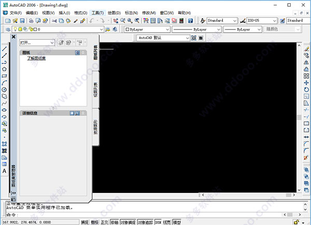Click the toolbar lock icon in status bar
Screen dimensions: 311x225
pyautogui.click(x=296, y=222)
